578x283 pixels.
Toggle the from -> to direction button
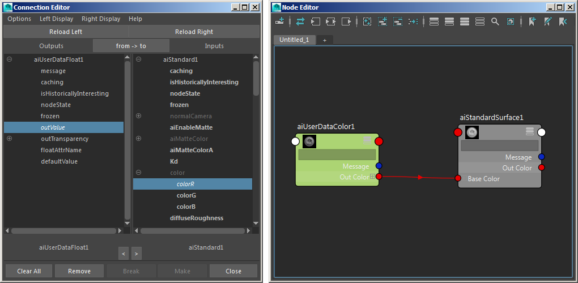click(131, 46)
